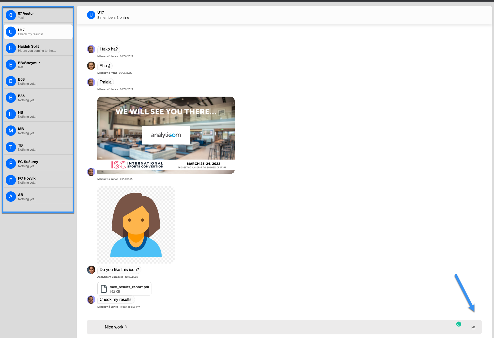Click the 'Check my results!' message bubble
Screen dimensions: 494x338
(116, 300)
